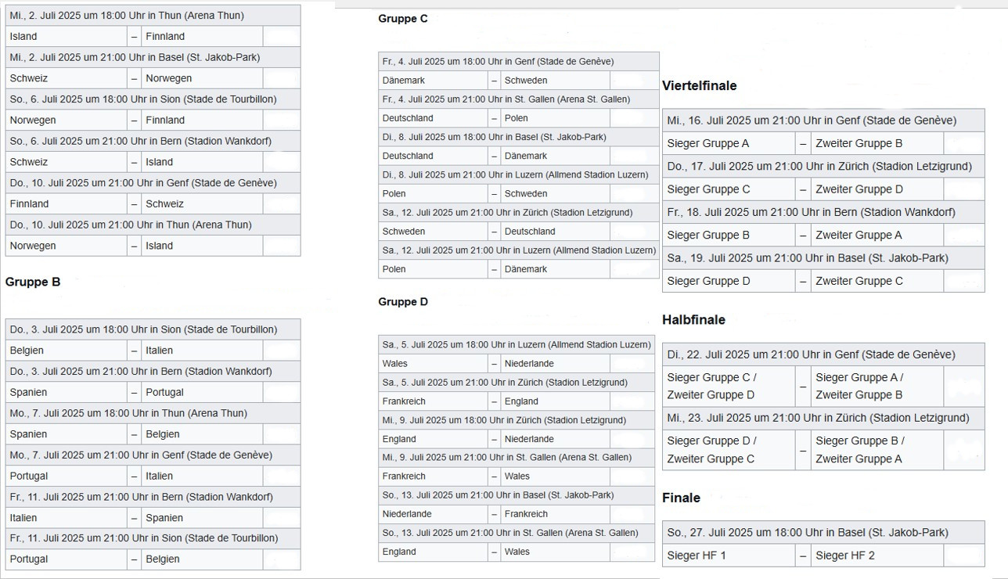Select Belgien in the Belgien – Italien row
This screenshot has width=1008, height=579.
pos(27,351)
